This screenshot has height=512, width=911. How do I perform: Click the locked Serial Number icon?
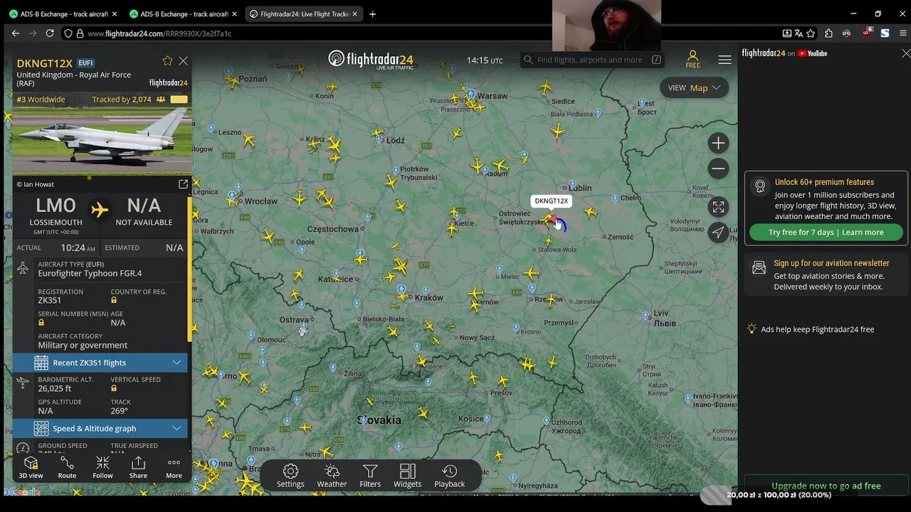41,322
